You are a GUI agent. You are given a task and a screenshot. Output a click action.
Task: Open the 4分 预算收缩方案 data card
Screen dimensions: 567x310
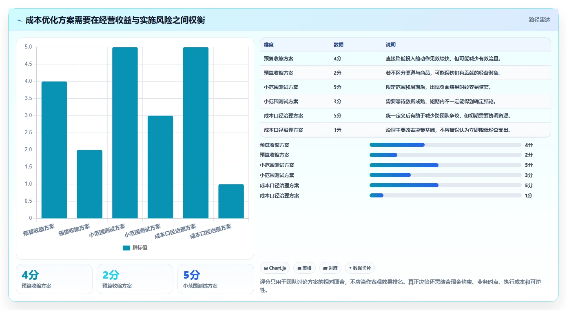pos(54,279)
